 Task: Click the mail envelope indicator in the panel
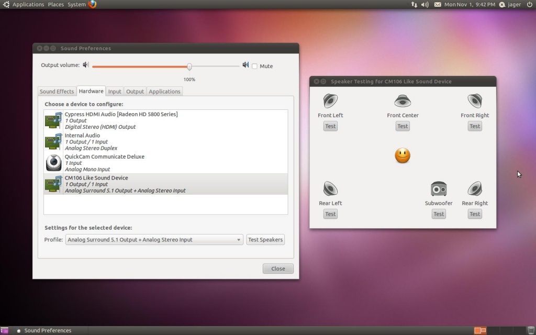pos(437,4)
